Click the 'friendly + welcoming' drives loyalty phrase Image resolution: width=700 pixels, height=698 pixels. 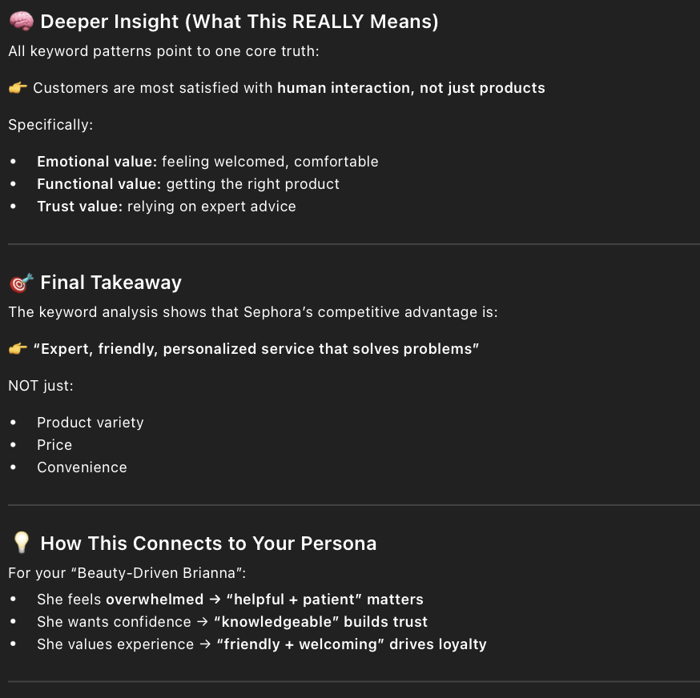(351, 644)
